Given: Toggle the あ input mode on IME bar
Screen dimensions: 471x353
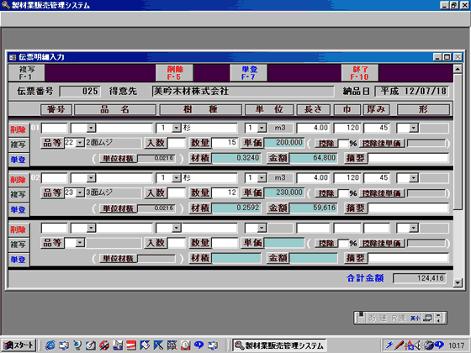Looking at the screenshot, I should (372, 319).
